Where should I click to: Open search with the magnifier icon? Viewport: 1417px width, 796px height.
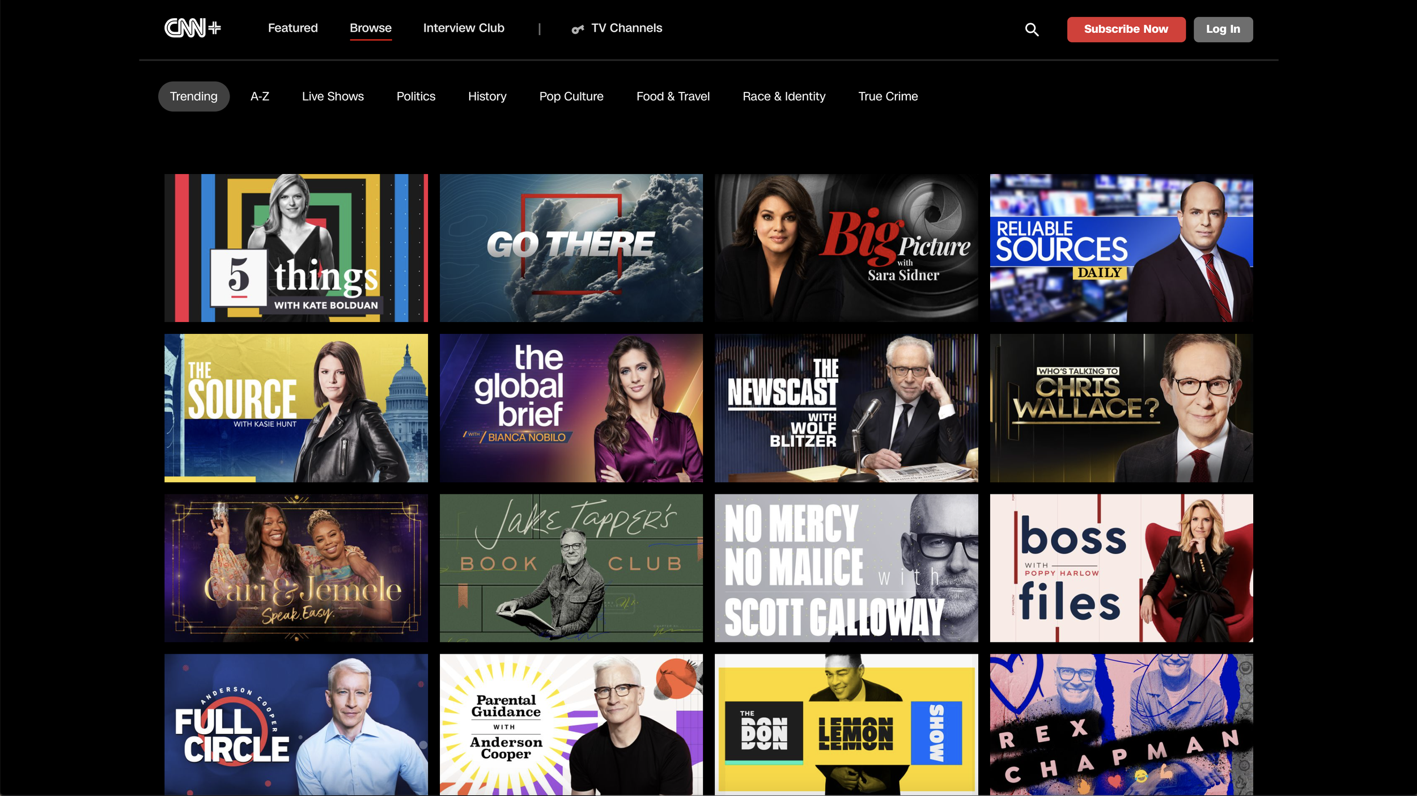(x=1032, y=29)
